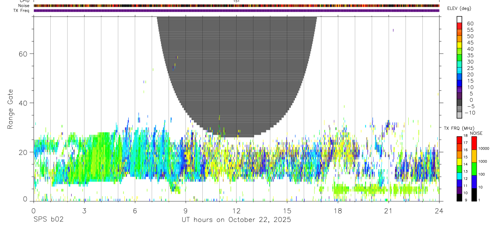The height and width of the screenshot is (228, 494).
Task: Click the 10000 label on the NOISE scale
Action: (484, 148)
